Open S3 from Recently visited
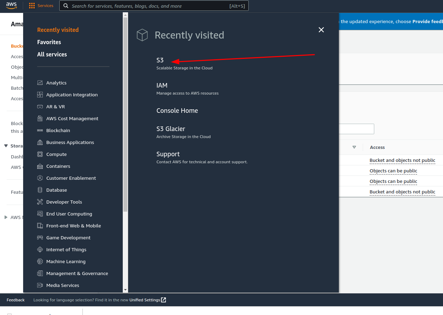Viewport: 443px width, 315px height. click(x=160, y=60)
